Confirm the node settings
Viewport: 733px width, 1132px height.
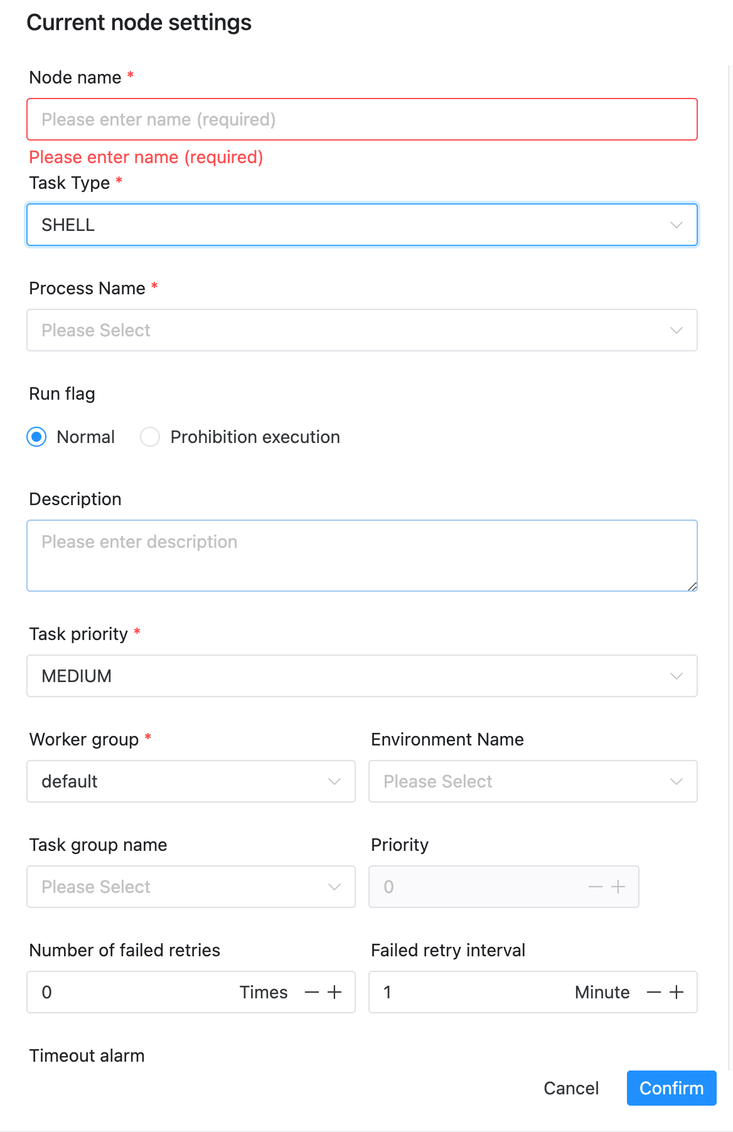click(x=671, y=1088)
